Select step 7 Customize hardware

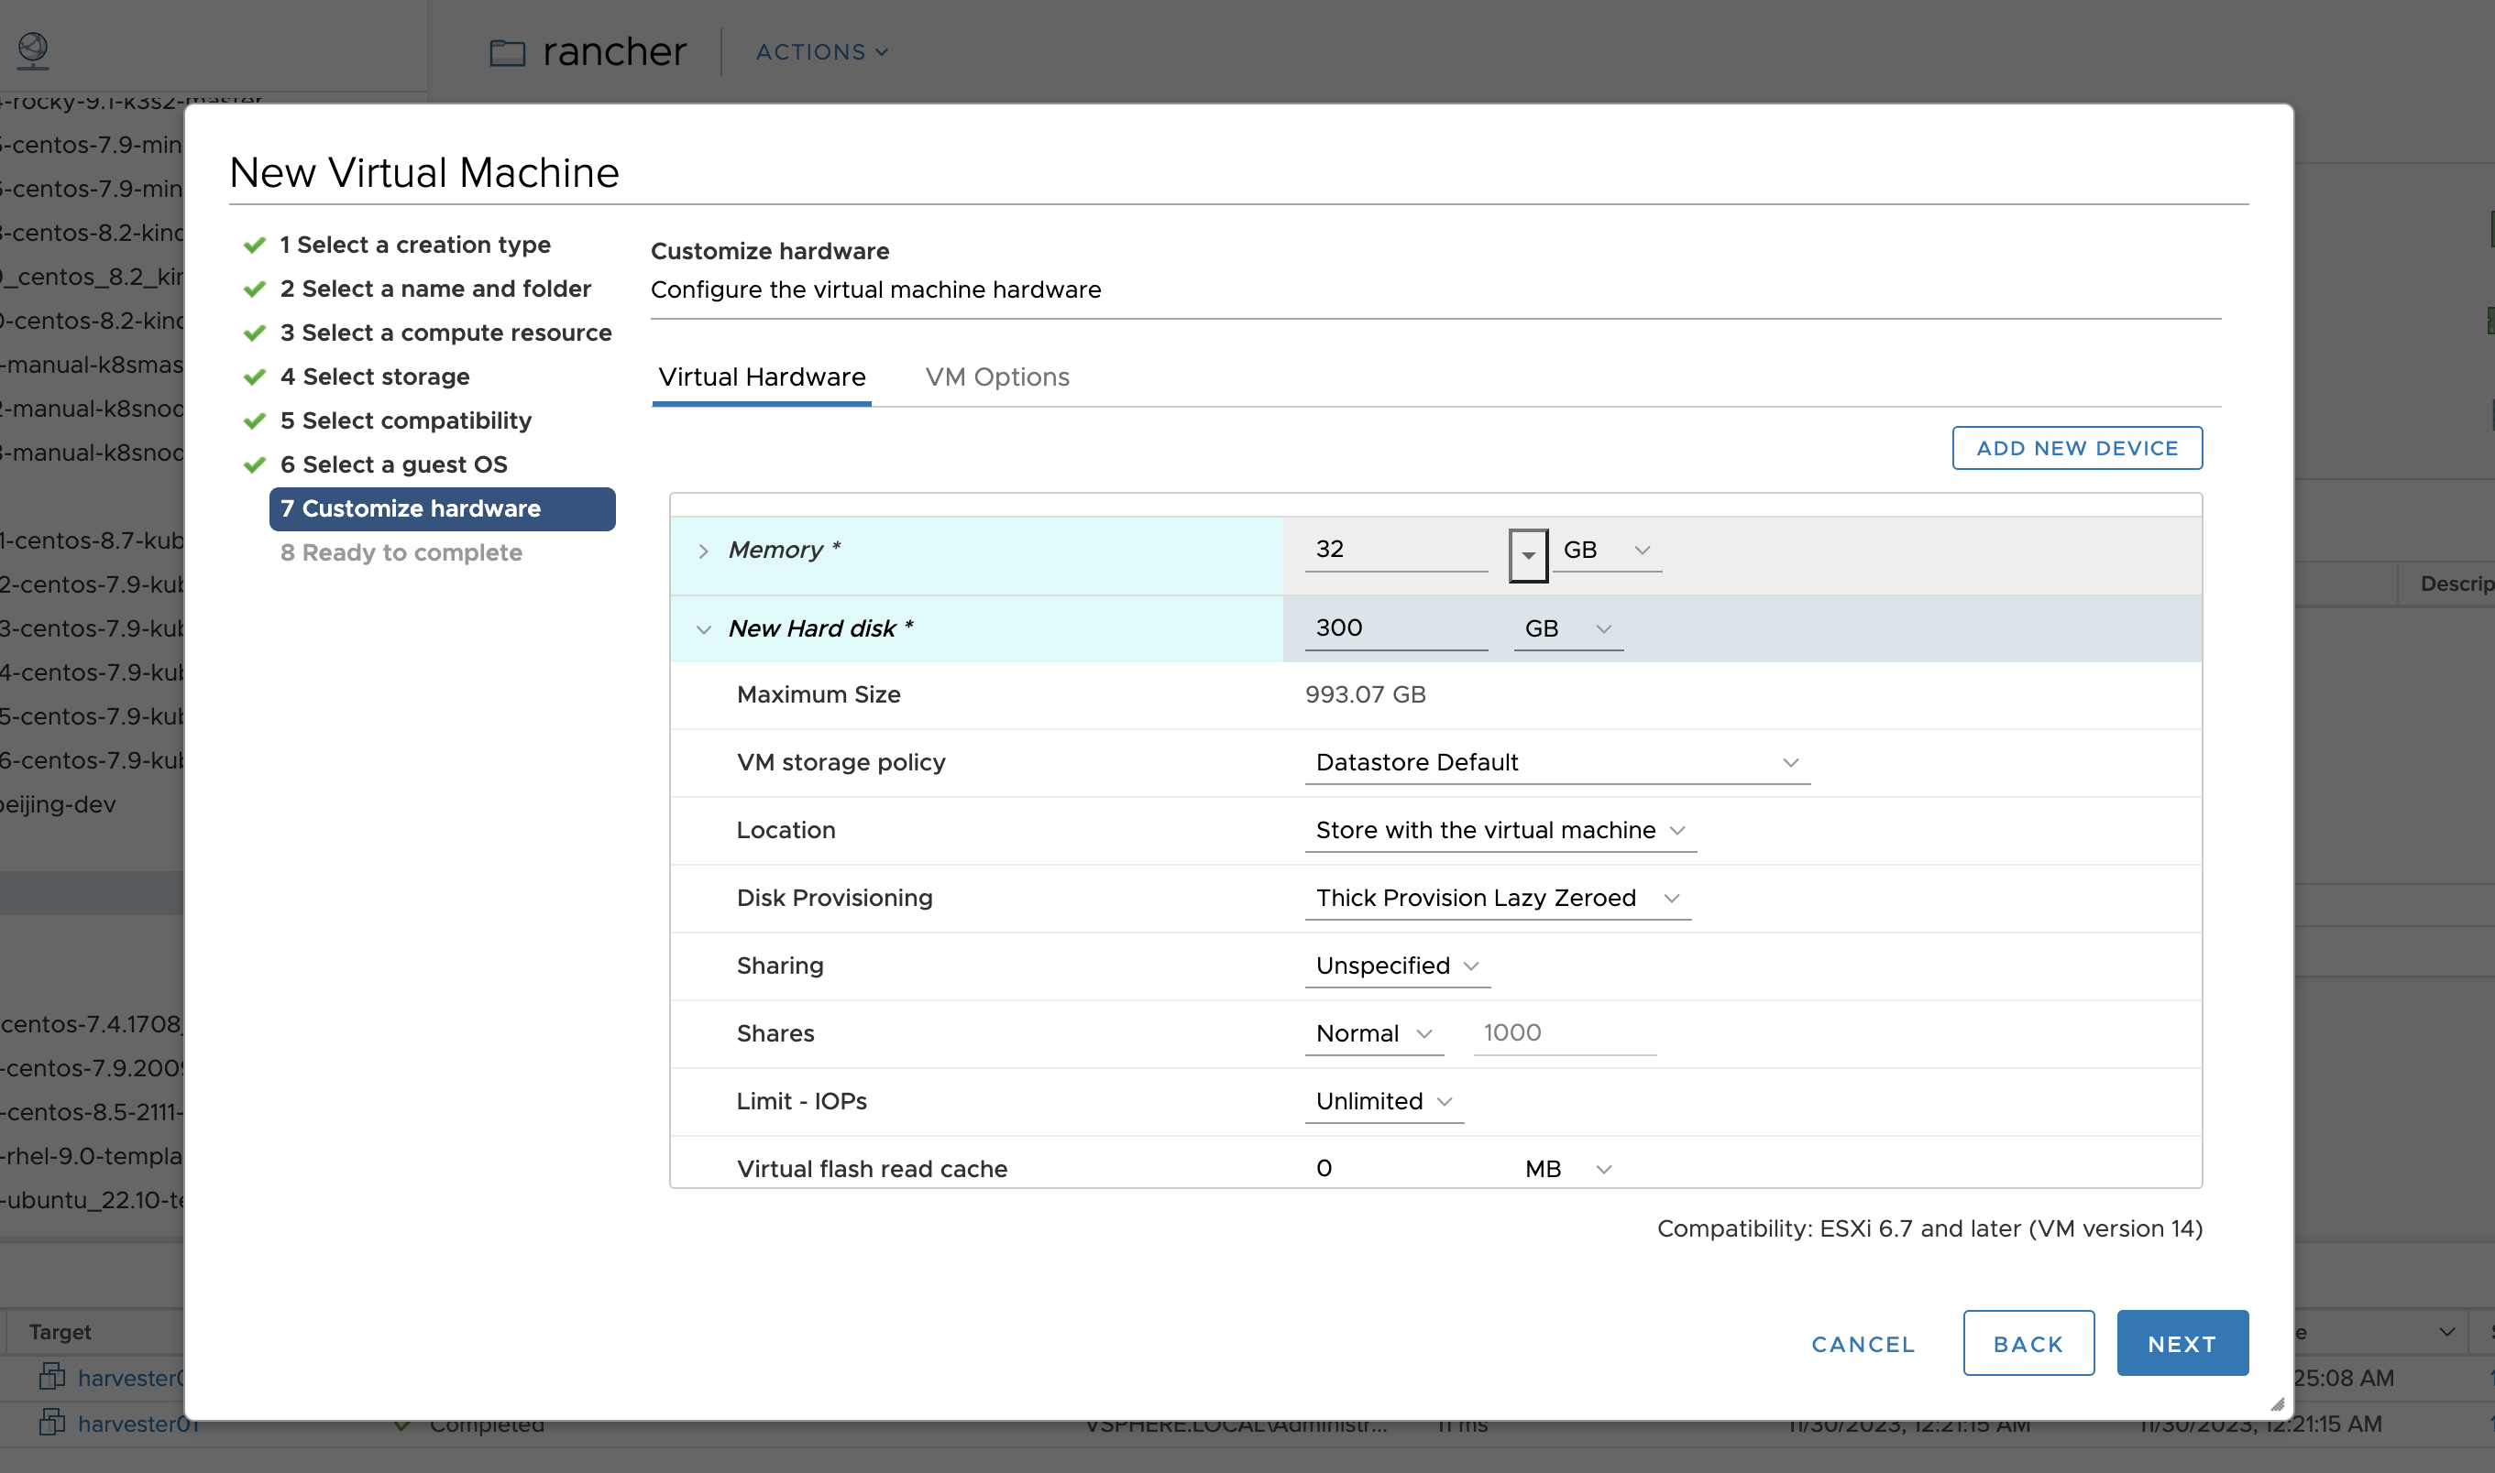tap(442, 508)
